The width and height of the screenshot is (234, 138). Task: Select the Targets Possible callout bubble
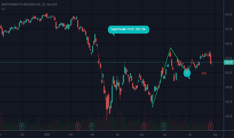[129, 29]
